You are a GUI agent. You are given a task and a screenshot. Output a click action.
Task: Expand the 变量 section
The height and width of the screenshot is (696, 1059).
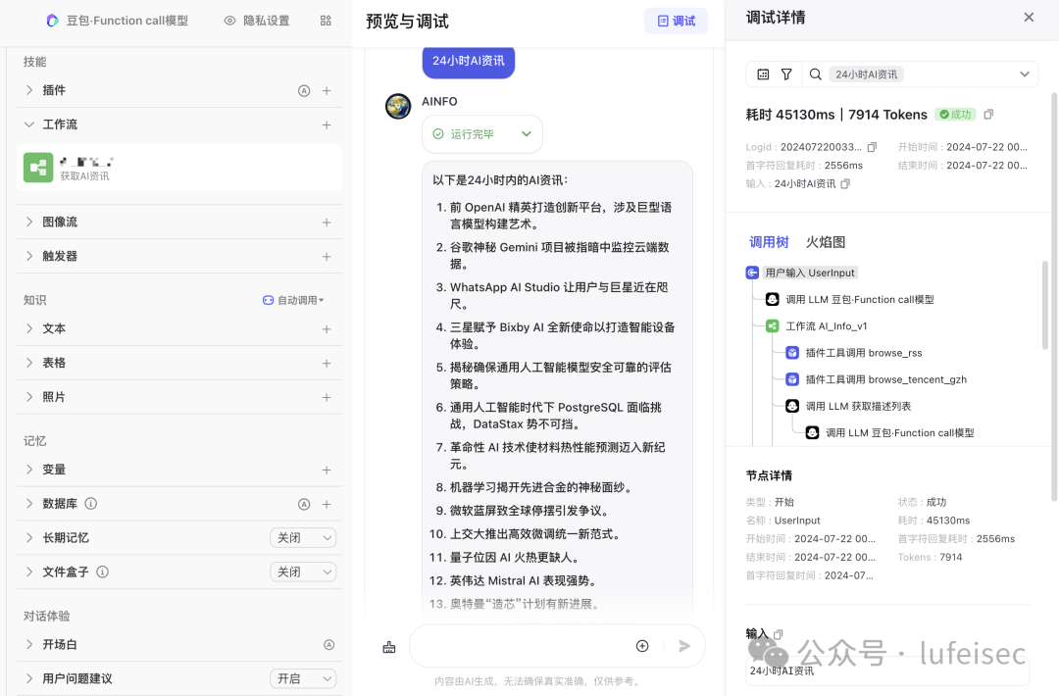(29, 470)
